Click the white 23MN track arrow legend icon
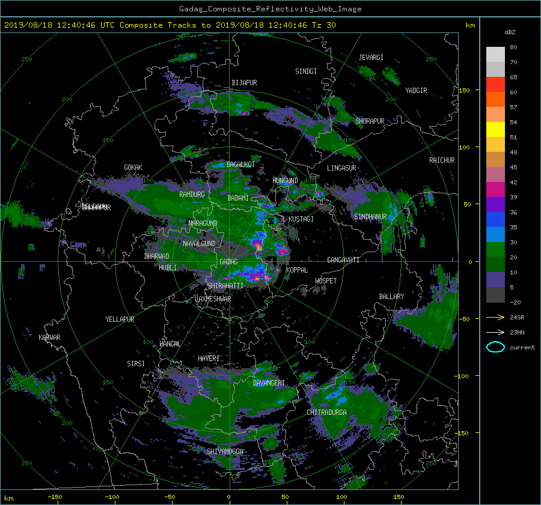The image size is (541, 505). click(x=495, y=332)
